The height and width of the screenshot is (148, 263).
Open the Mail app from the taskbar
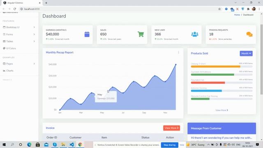pyautogui.click(x=46, y=144)
